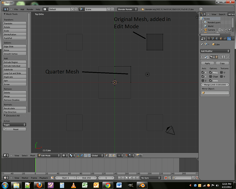Open the Object properties tab icon
The width and height of the screenshot is (236, 189).
pos(221,39)
